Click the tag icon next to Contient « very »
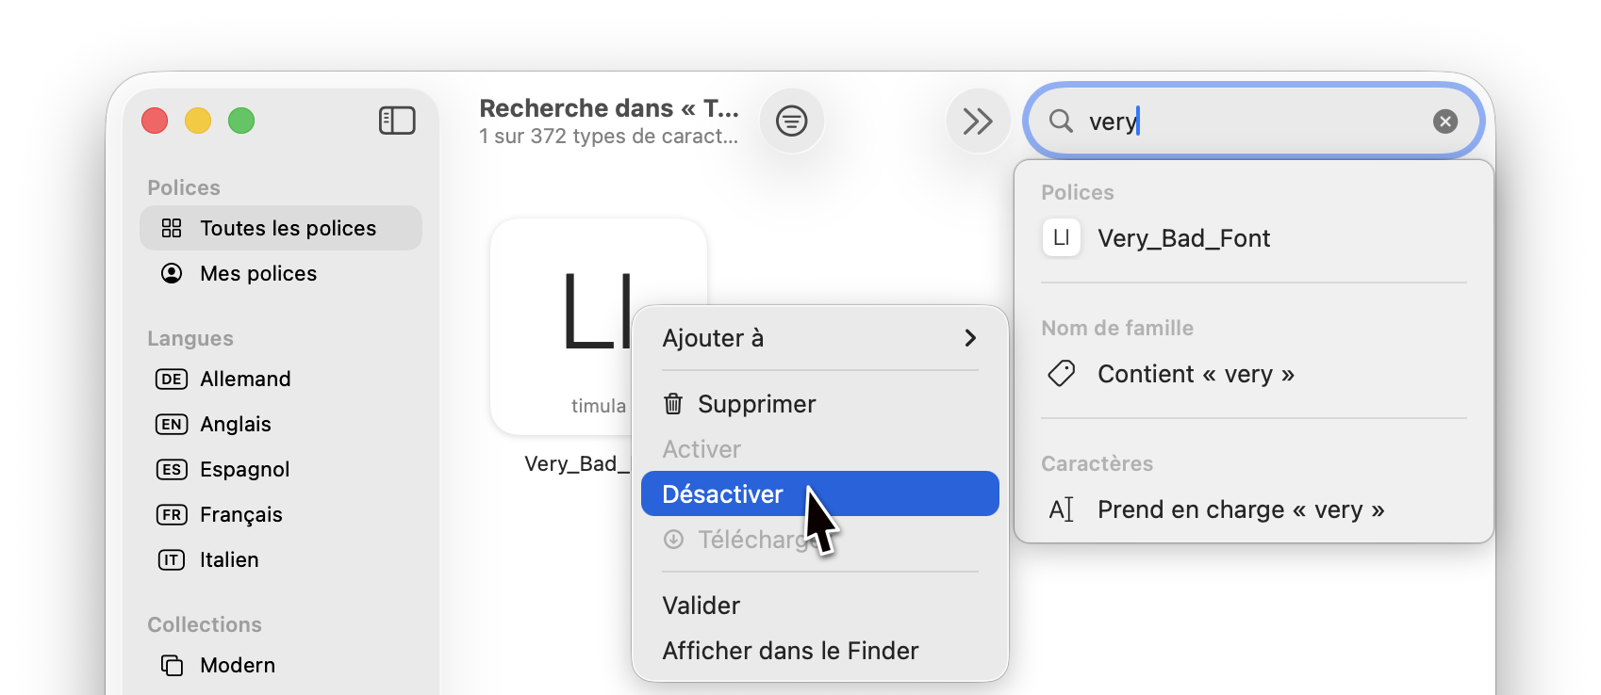This screenshot has width=1601, height=695. [x=1061, y=373]
